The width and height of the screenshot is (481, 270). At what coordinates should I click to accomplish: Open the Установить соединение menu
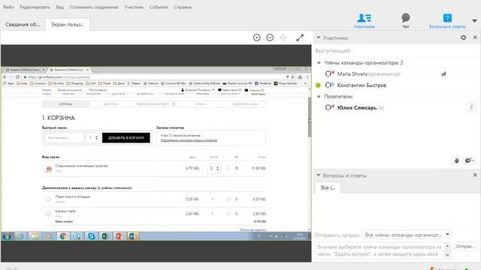pyautogui.click(x=93, y=7)
